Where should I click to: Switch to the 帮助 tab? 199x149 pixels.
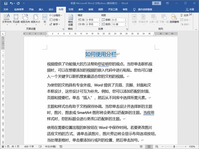[125, 9]
